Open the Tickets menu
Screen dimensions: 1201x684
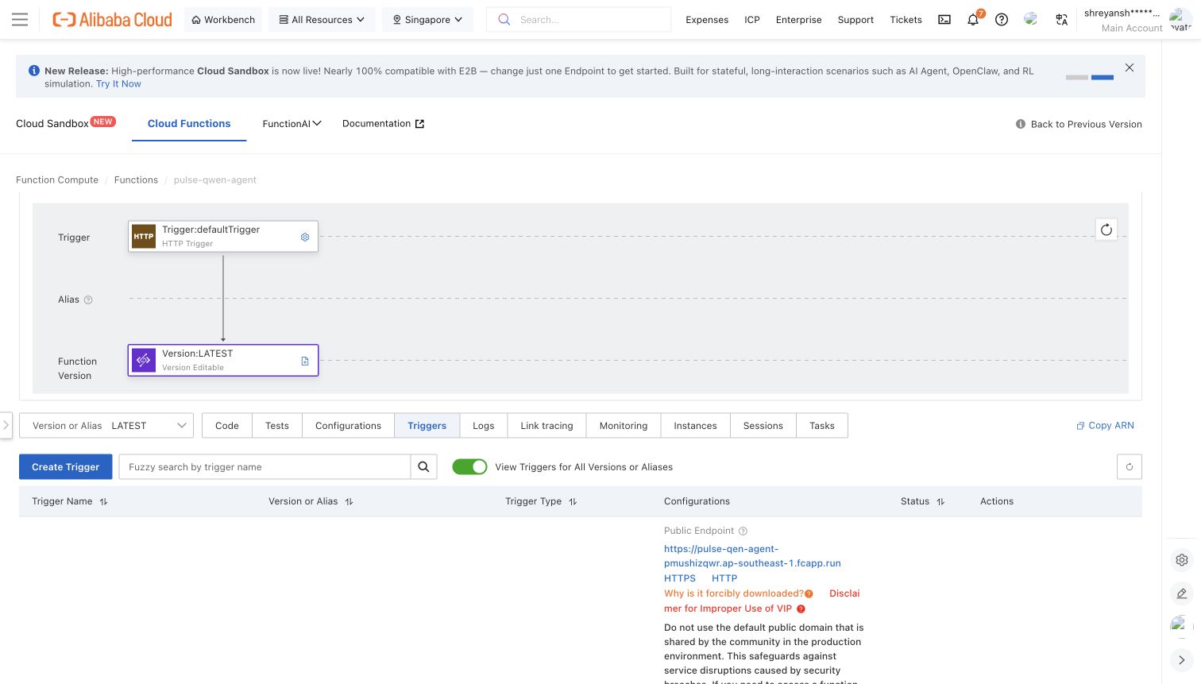(x=906, y=20)
